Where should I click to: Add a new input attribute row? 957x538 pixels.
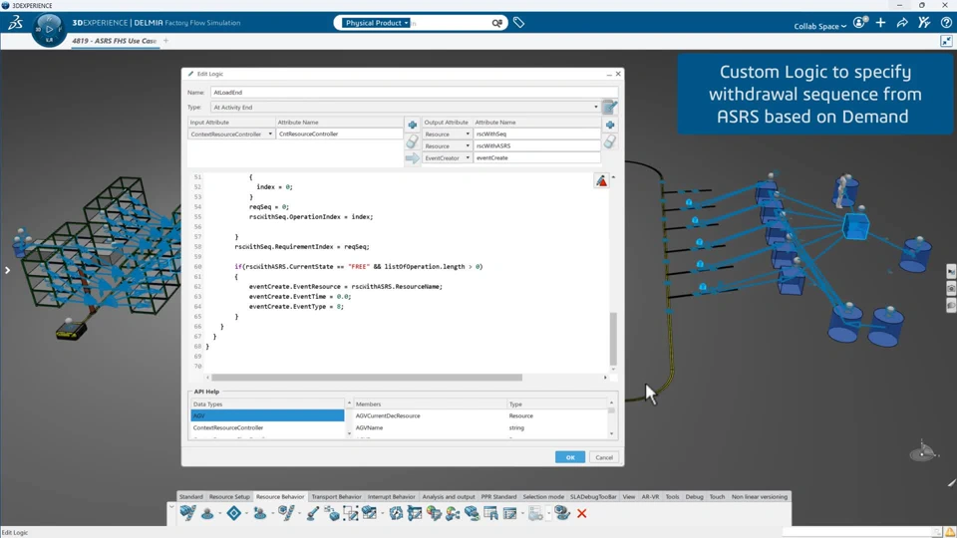click(412, 126)
